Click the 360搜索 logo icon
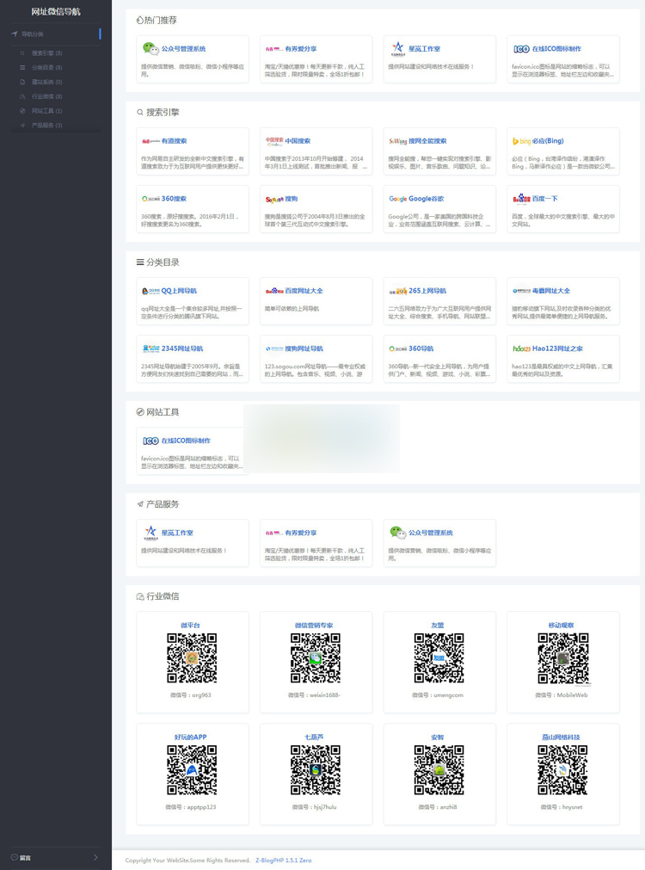Image resolution: width=645 pixels, height=870 pixels. pyautogui.click(x=150, y=199)
